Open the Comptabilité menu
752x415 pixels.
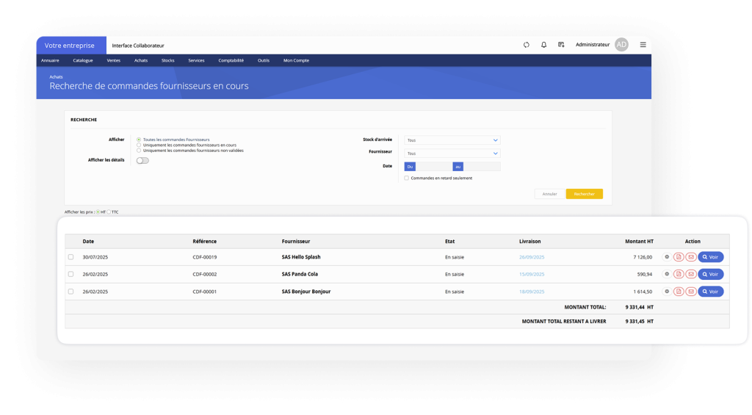tap(231, 60)
